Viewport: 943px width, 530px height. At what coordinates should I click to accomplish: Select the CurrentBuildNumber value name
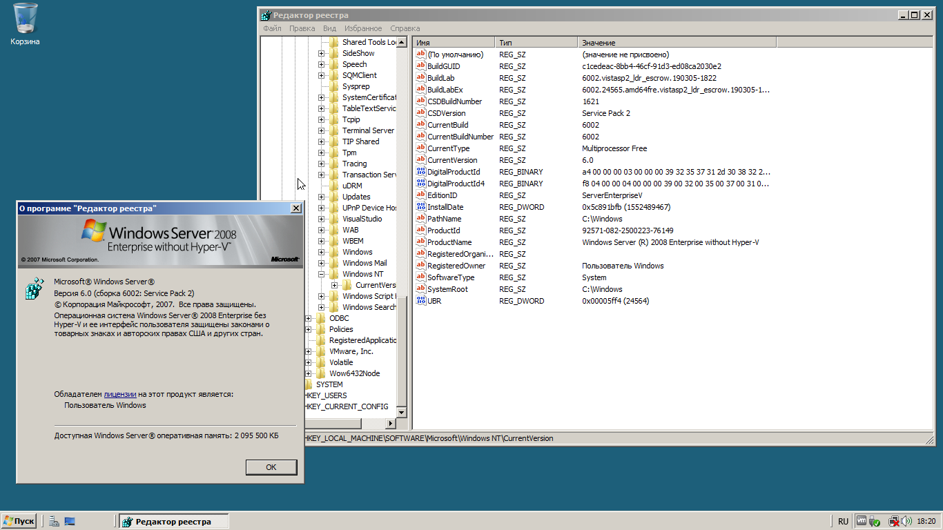click(460, 137)
